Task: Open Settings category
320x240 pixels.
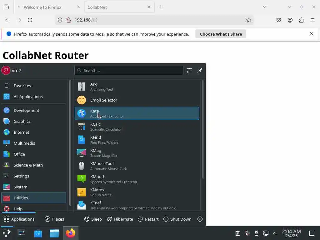Action: 34,176
